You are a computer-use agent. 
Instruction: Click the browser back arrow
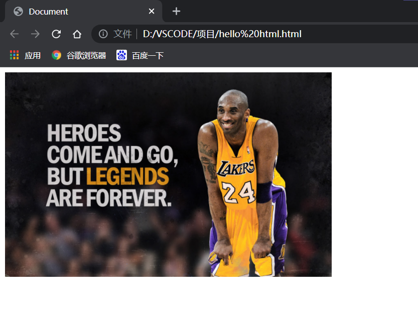[14, 34]
